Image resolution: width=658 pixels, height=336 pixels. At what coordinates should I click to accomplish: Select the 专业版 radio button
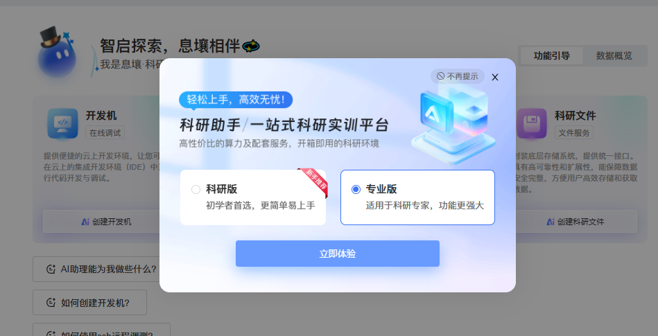point(356,189)
